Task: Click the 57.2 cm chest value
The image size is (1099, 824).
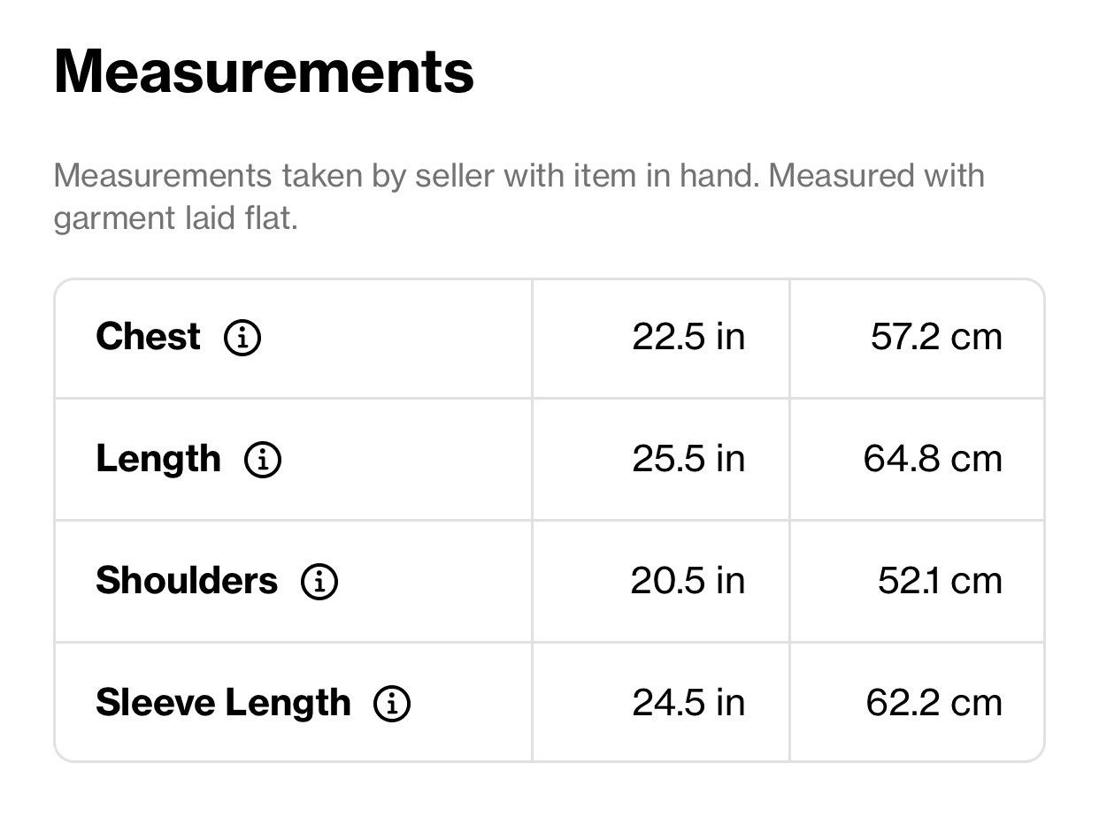Action: pos(936,337)
